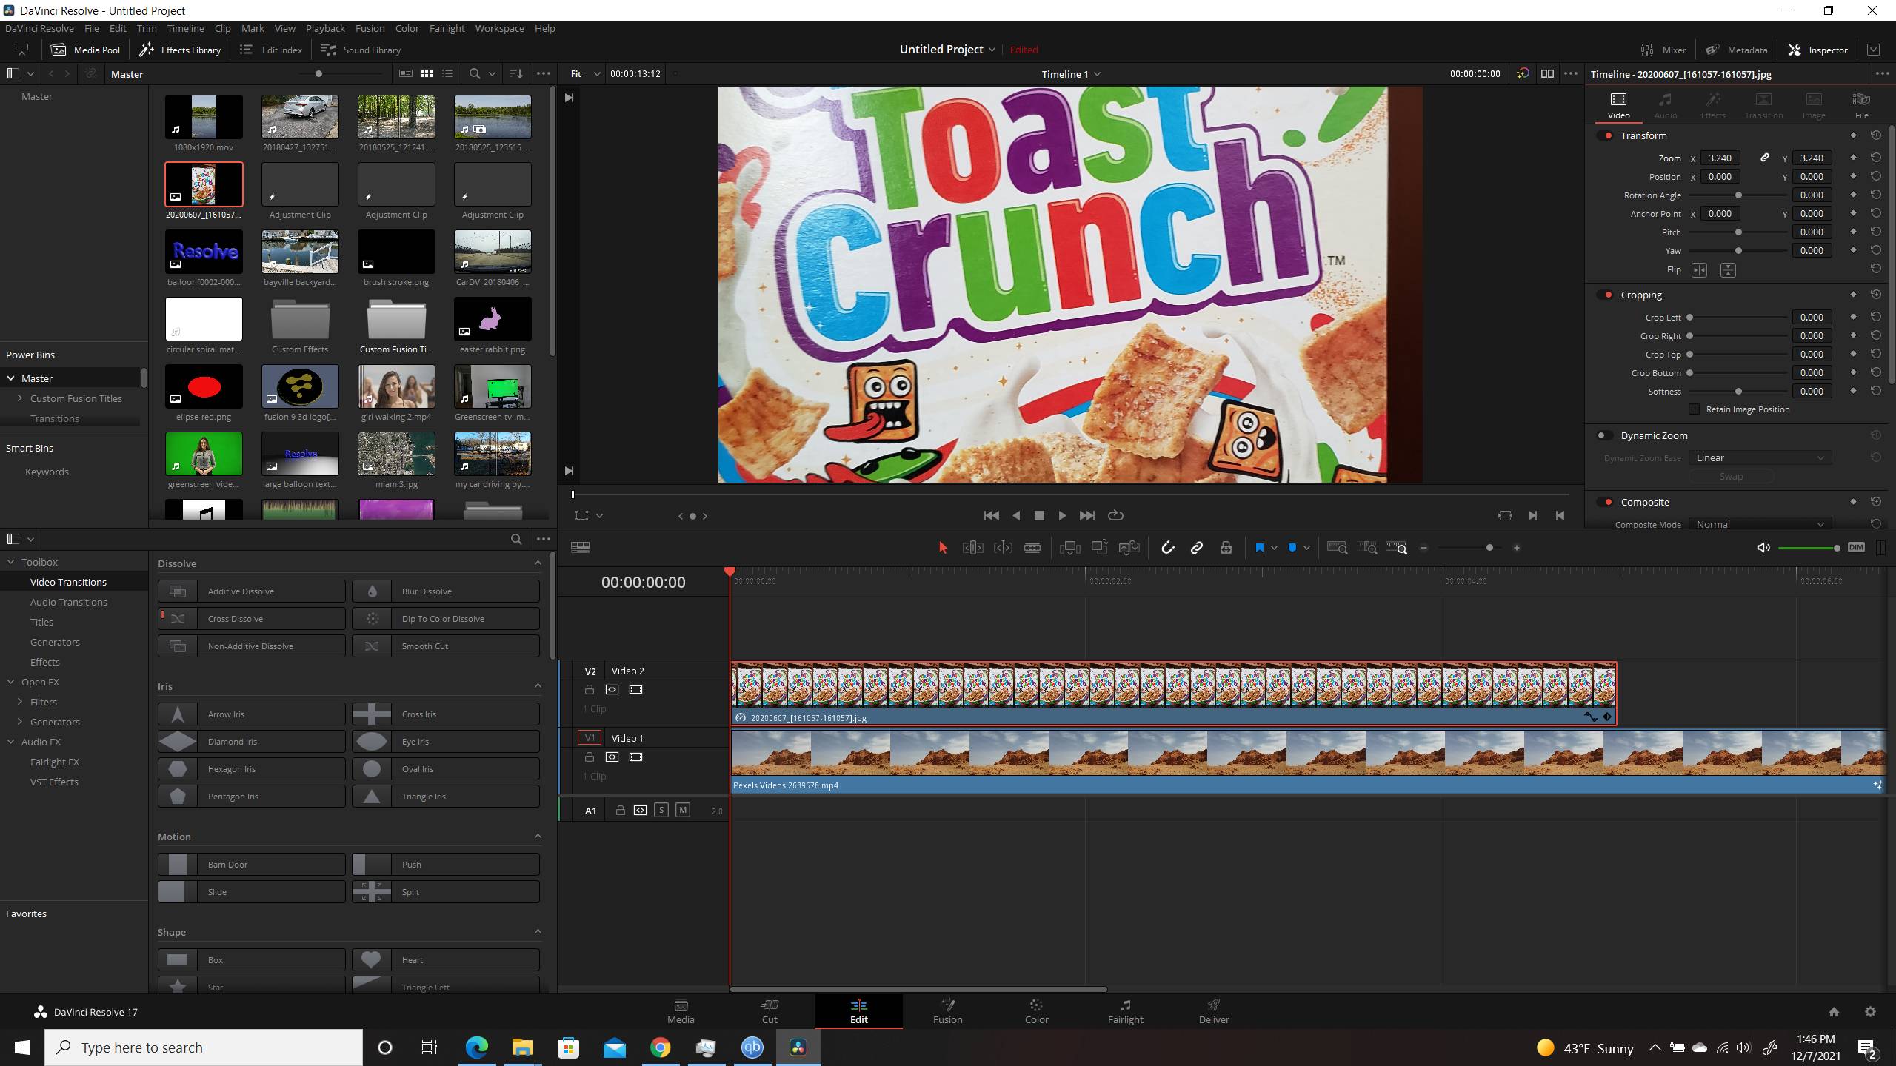Click Detail Zoom icon
The width and height of the screenshot is (1896, 1066).
[1367, 548]
